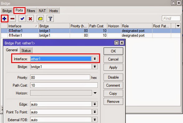Switch to the Status tab
This screenshot has width=183, height=123.
(x=26, y=50)
